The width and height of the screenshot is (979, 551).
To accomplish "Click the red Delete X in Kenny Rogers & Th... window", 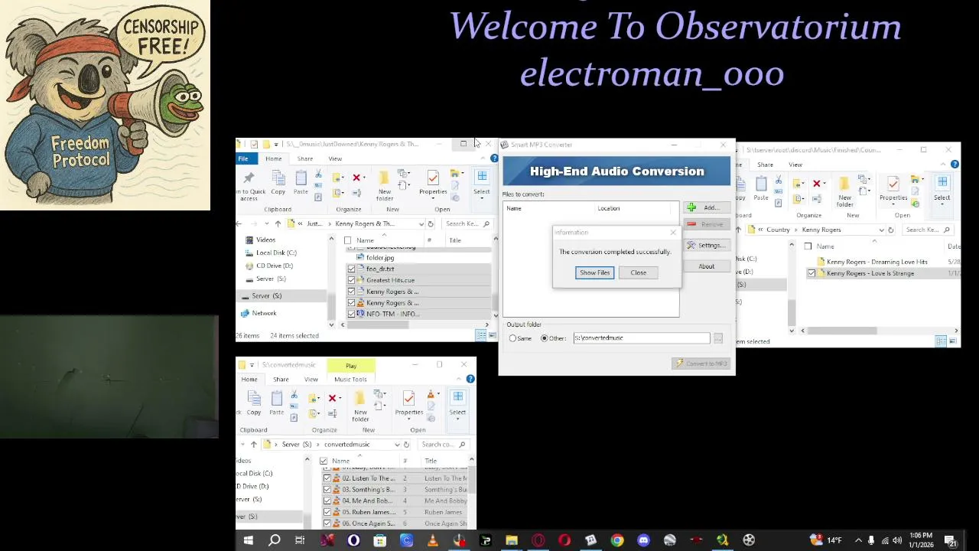I will click(356, 178).
